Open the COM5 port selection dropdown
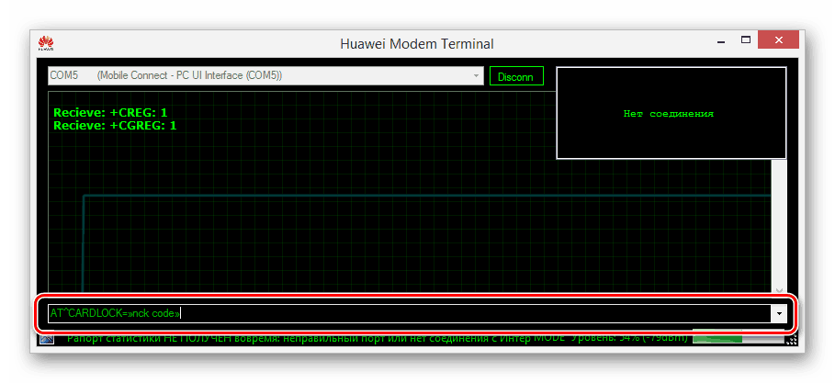The width and height of the screenshot is (835, 383). point(265,75)
